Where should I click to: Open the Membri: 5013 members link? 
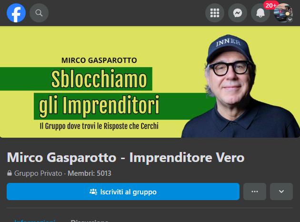coord(90,173)
